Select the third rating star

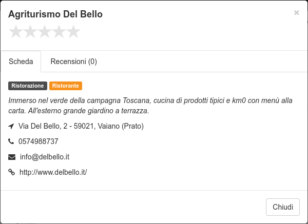click(45, 32)
